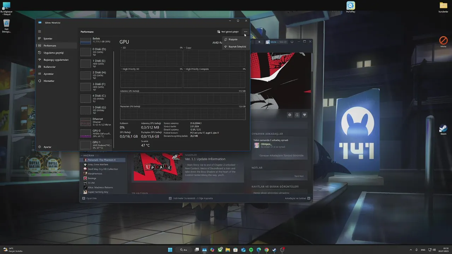452x254 pixels.
Task: Click Yeni görevi çalıştır button
Action: point(228,32)
